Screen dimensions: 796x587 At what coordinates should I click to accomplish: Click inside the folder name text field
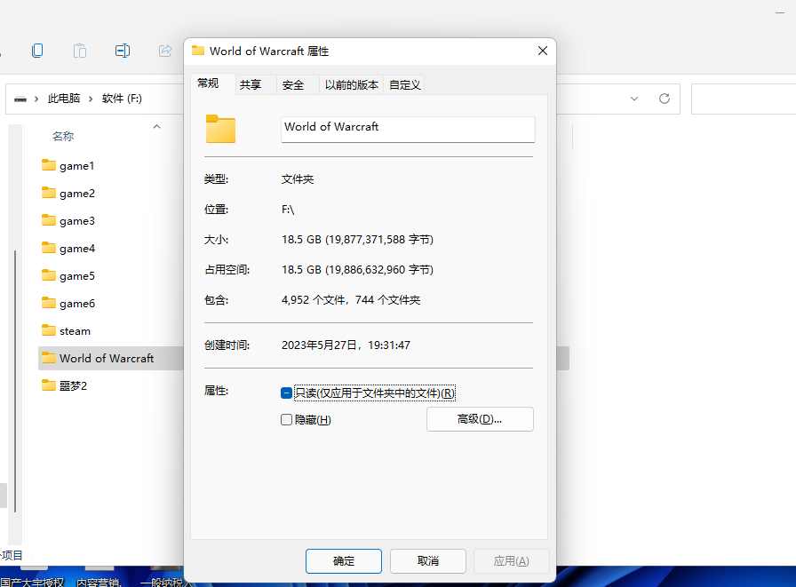(408, 130)
